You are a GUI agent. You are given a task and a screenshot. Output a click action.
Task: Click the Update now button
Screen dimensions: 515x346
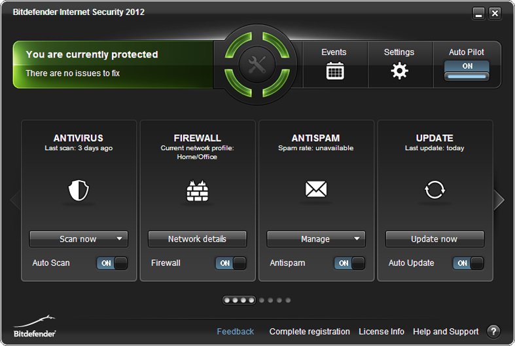tap(435, 239)
